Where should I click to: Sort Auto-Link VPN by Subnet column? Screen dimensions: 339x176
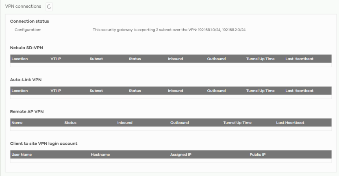[x=96, y=91]
